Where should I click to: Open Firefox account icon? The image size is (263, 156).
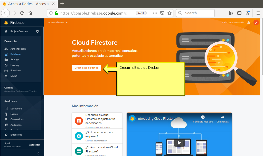248,13
